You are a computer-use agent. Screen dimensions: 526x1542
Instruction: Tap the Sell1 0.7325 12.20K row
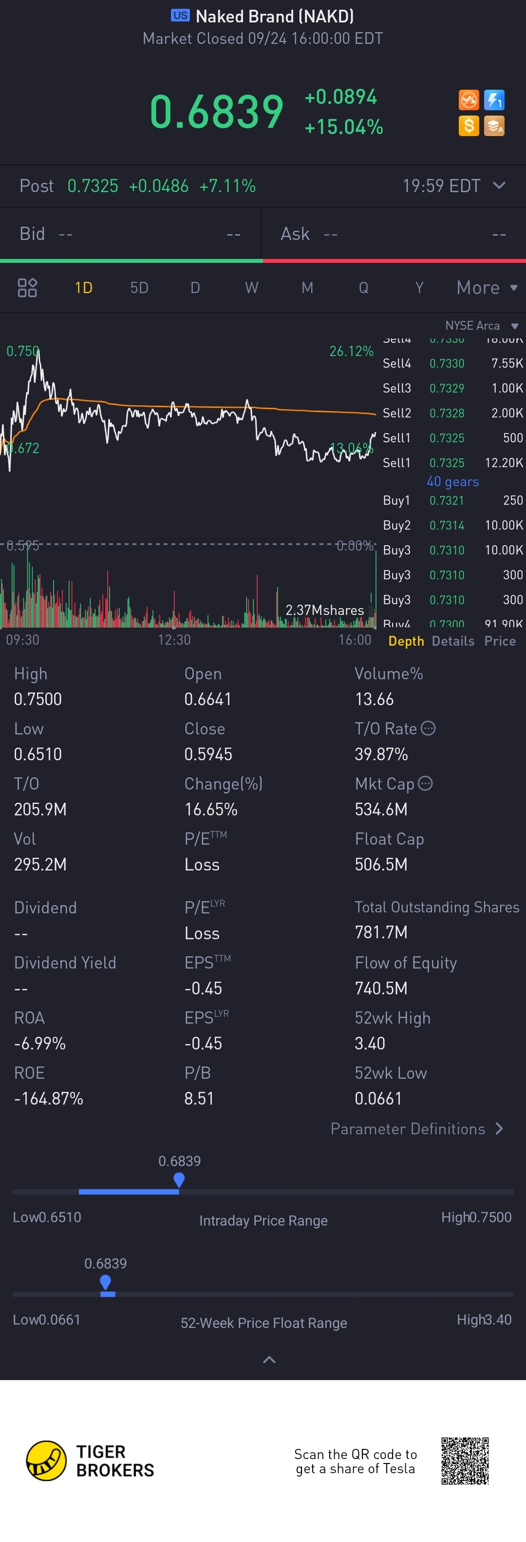(x=453, y=463)
